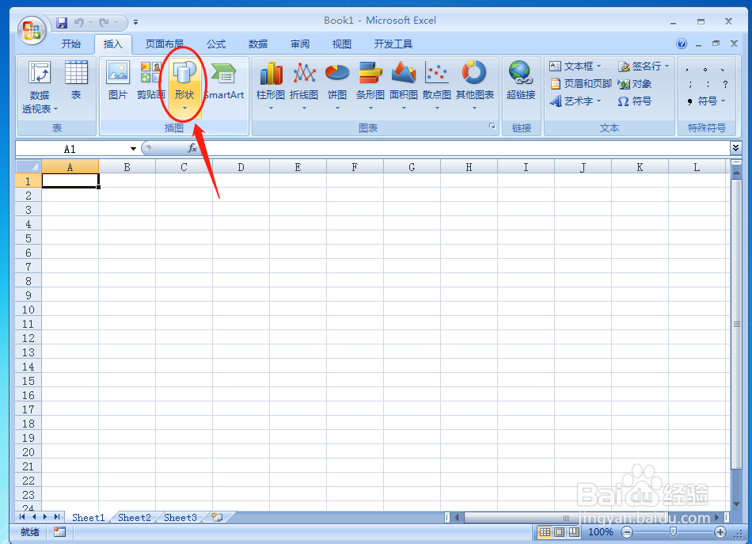Insert WordArt (艺术字)
752x544 pixels.
[x=575, y=101]
